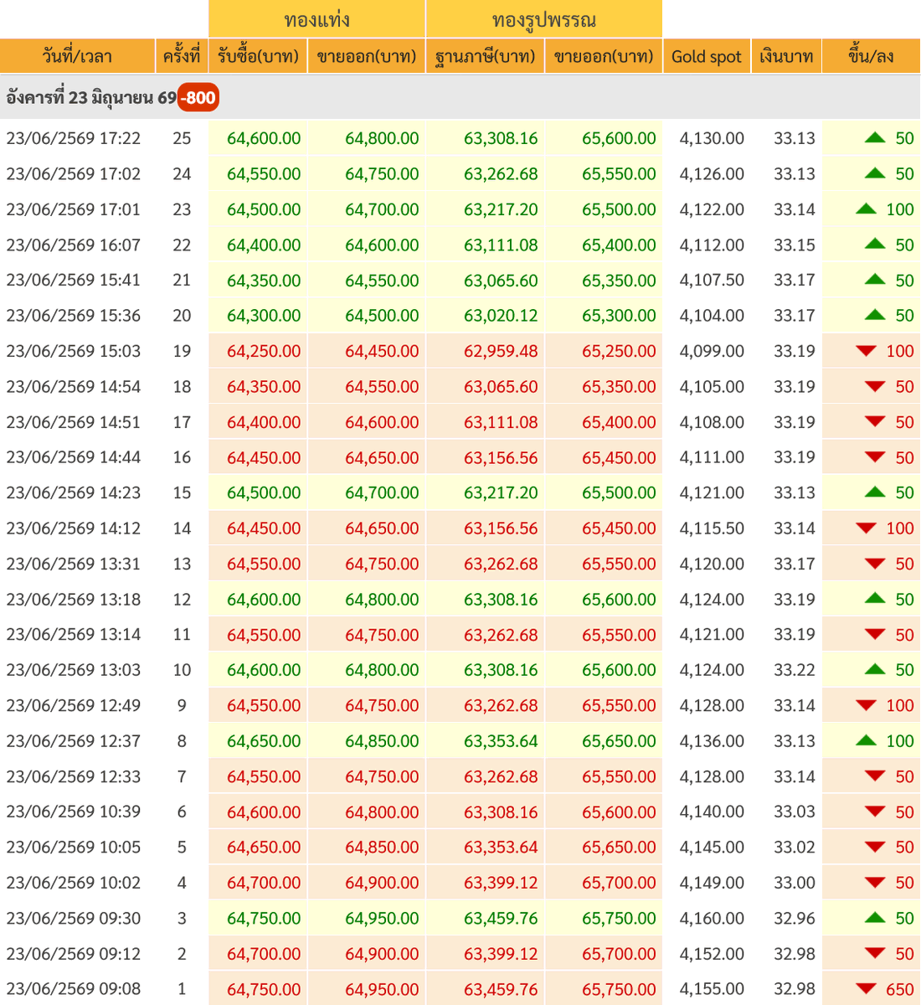Click the green up arrow in the 17:01 row
Viewport: 921px width, 1005px height.
[x=867, y=209]
